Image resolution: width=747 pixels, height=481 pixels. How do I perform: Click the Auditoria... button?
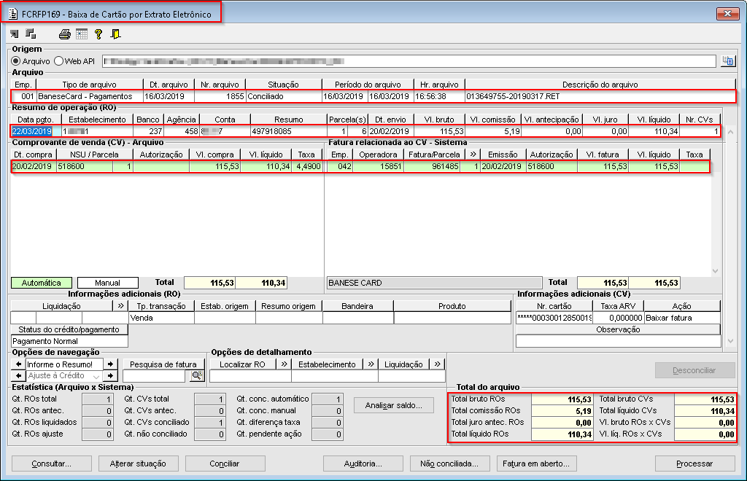tap(363, 464)
